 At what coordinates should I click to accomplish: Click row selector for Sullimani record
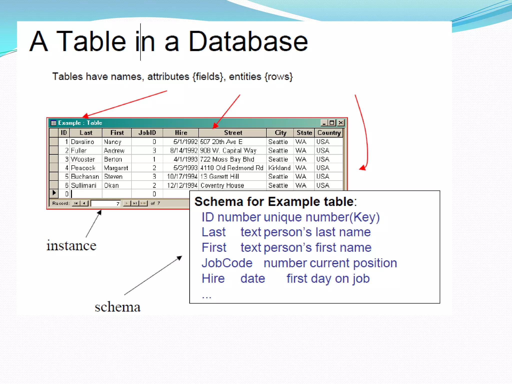coord(54,185)
